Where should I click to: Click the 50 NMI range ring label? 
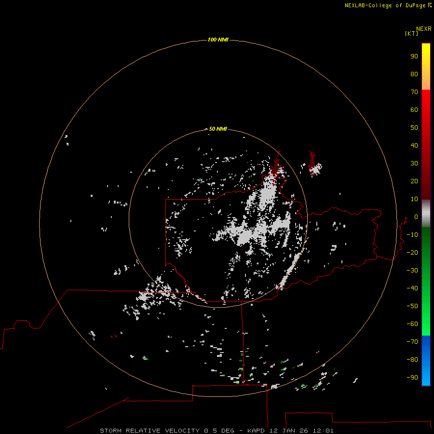point(218,129)
